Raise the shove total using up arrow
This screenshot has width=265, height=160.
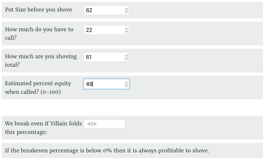[x=127, y=55]
